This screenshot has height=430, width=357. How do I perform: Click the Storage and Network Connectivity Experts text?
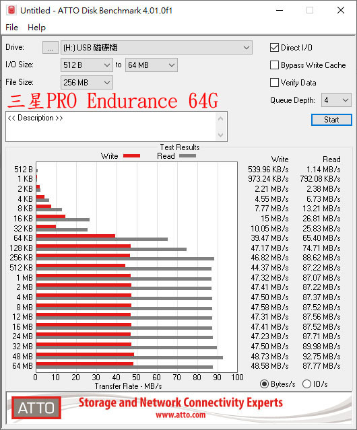(x=181, y=402)
